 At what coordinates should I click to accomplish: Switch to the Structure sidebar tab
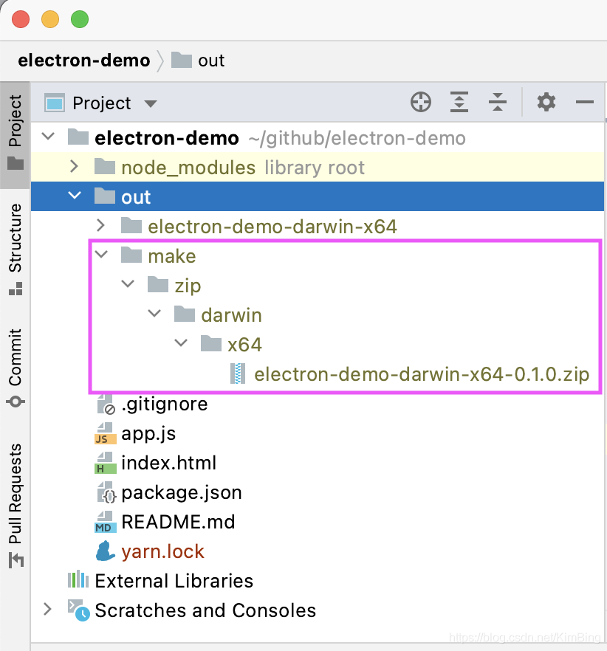pyautogui.click(x=13, y=244)
